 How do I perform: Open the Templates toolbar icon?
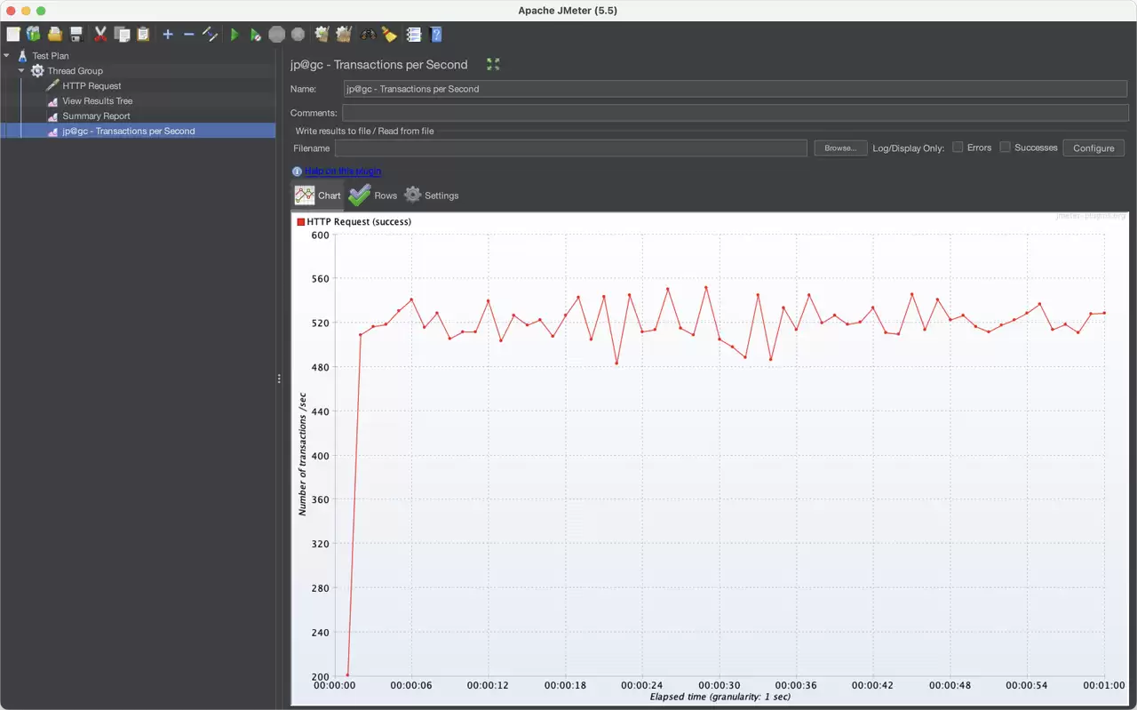(x=34, y=34)
